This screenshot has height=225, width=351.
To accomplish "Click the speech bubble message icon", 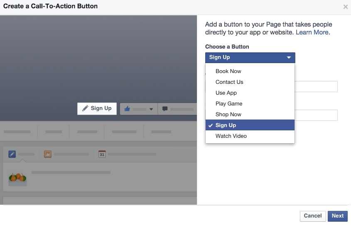I will pos(165,109).
